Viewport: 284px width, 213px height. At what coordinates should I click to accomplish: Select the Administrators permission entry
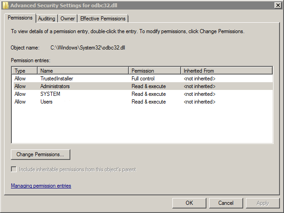55,86
